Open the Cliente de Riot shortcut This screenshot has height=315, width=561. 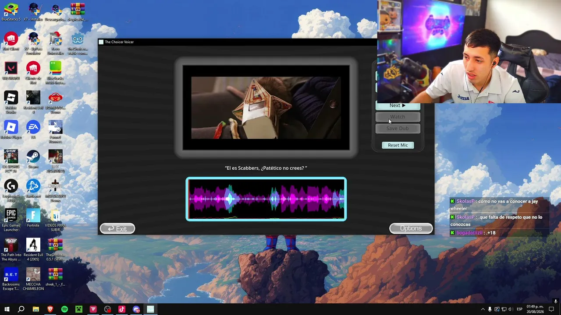click(33, 73)
